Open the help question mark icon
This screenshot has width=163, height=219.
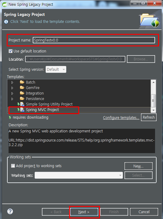[x=10, y=211]
